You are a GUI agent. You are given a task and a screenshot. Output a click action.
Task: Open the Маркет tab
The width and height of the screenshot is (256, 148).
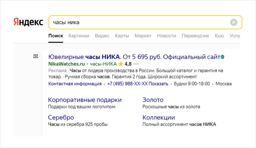pos(143,36)
